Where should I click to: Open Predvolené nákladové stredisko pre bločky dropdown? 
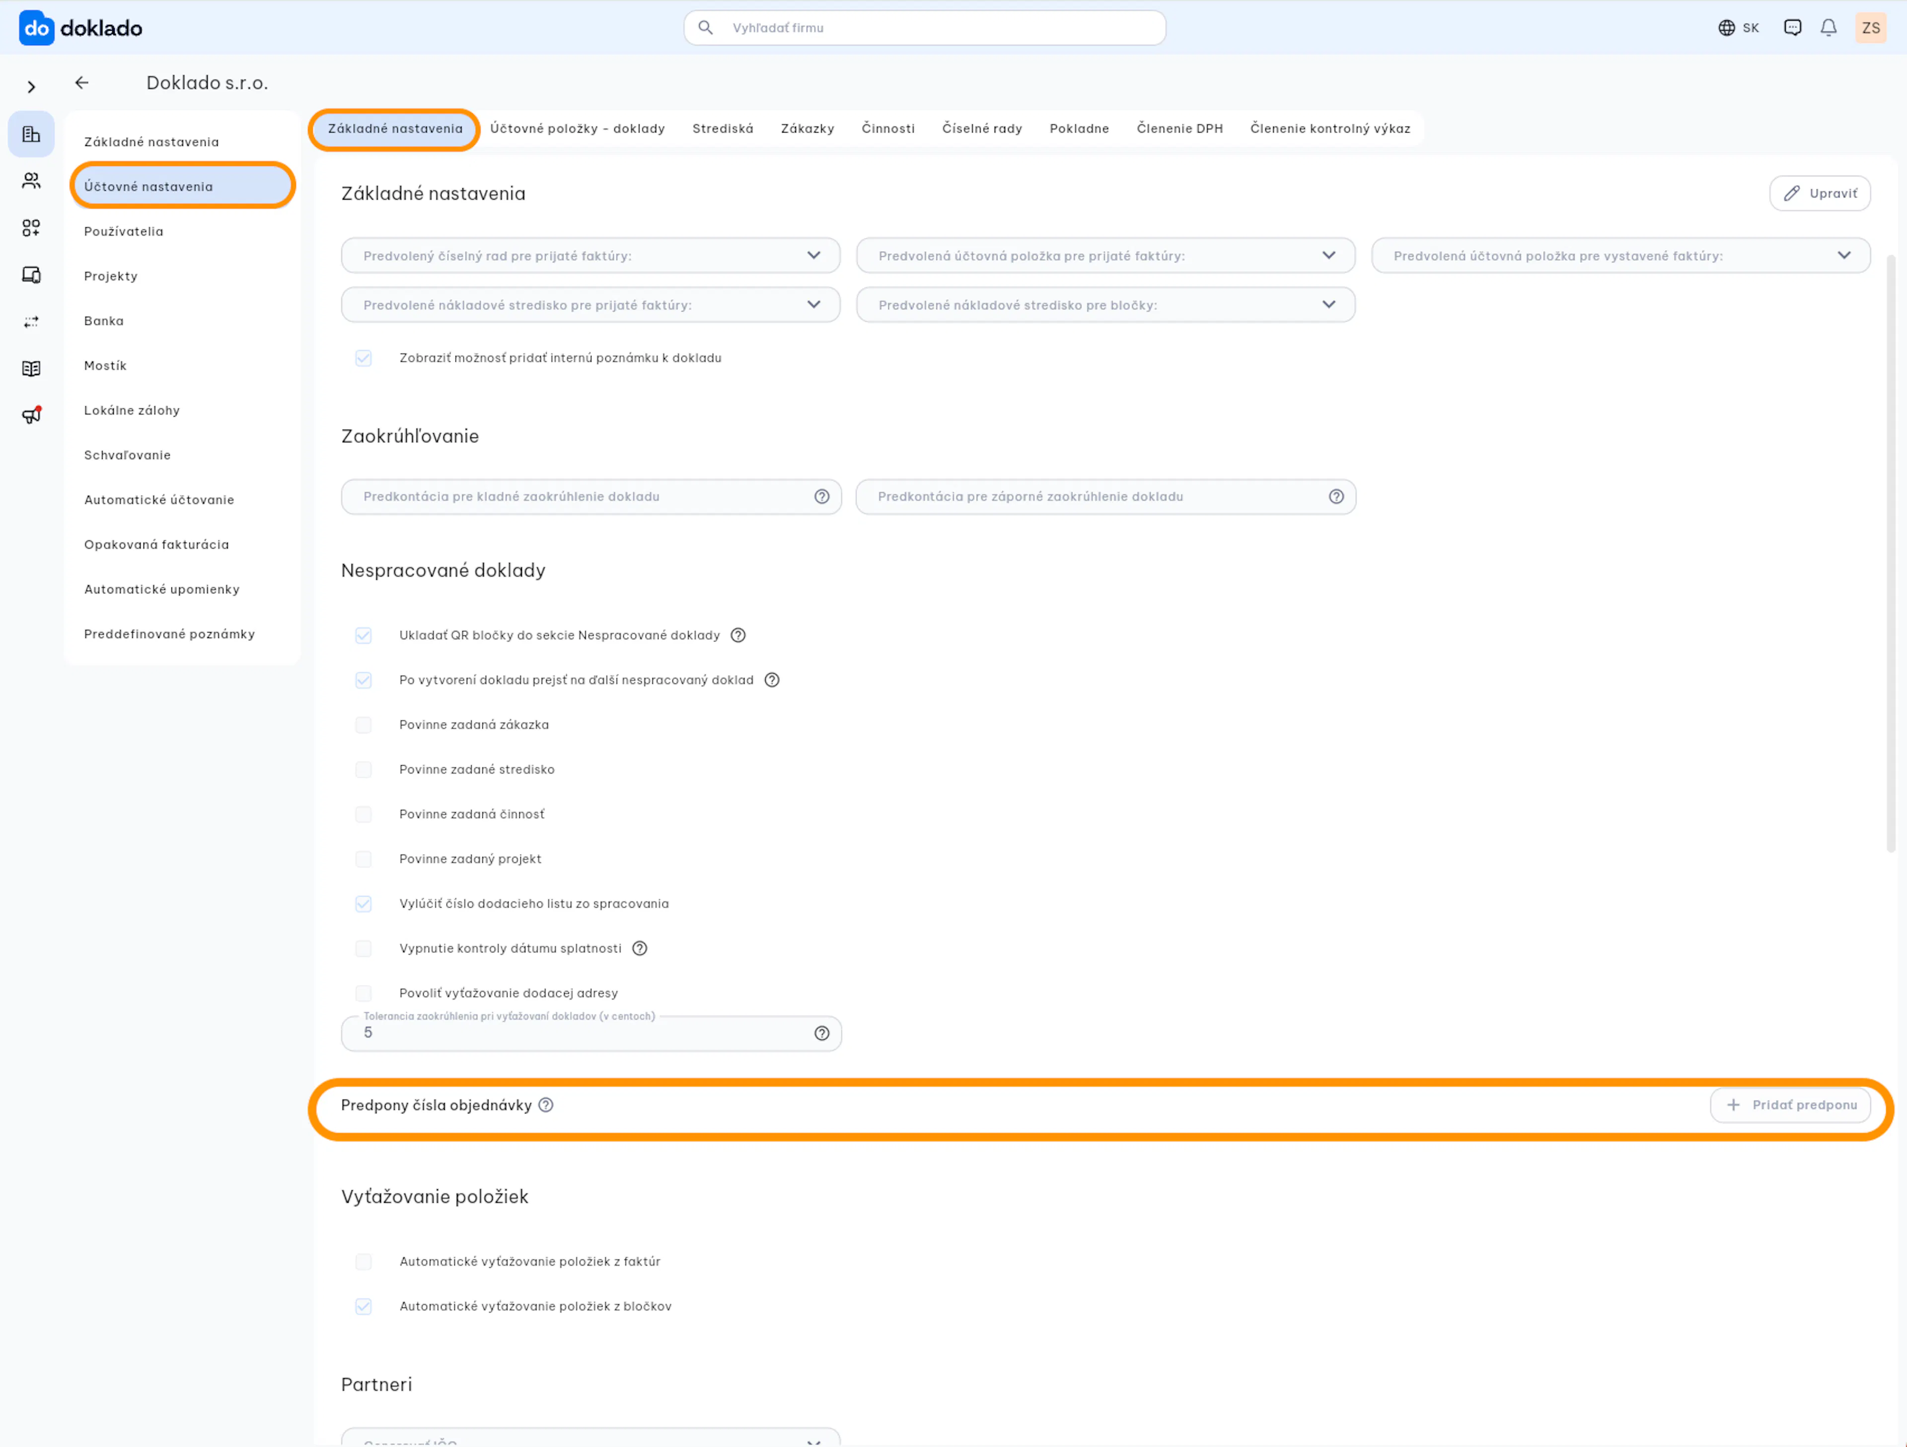(x=1105, y=305)
